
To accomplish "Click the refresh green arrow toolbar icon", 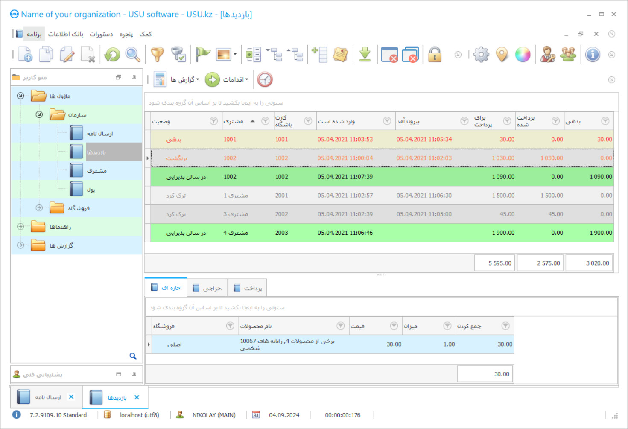I will click(112, 55).
